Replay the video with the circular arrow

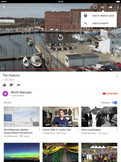coord(61,37)
